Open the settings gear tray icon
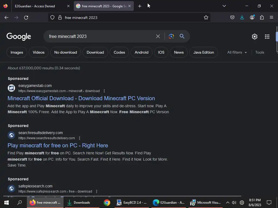Screen dimensions: 278x208 pos(242,203)
